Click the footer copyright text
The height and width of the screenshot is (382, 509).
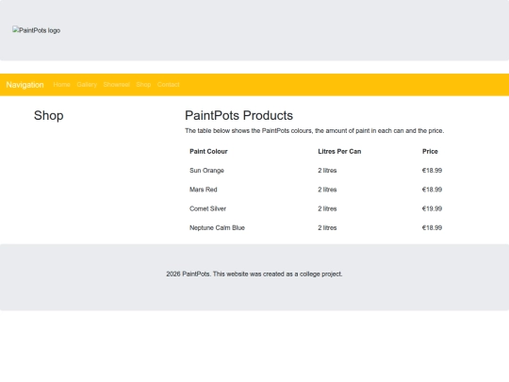pyautogui.click(x=254, y=274)
